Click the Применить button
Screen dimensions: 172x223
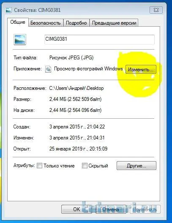pyautogui.click(x=145, y=209)
